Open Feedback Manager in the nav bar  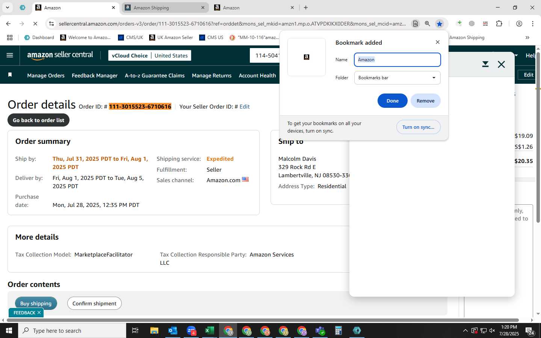[95, 75]
